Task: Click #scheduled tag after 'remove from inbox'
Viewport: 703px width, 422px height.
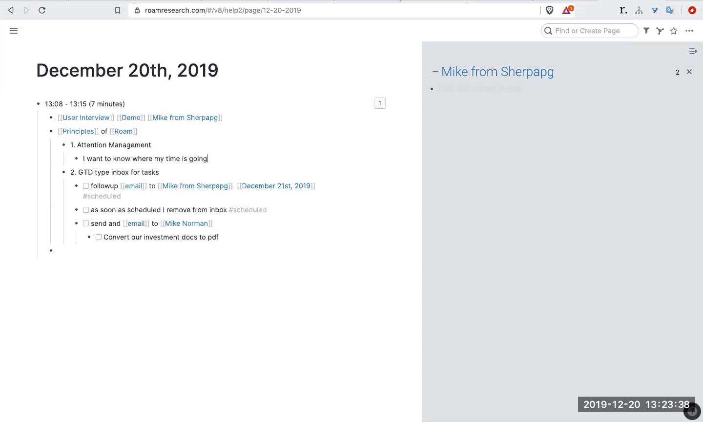Action: [248, 210]
